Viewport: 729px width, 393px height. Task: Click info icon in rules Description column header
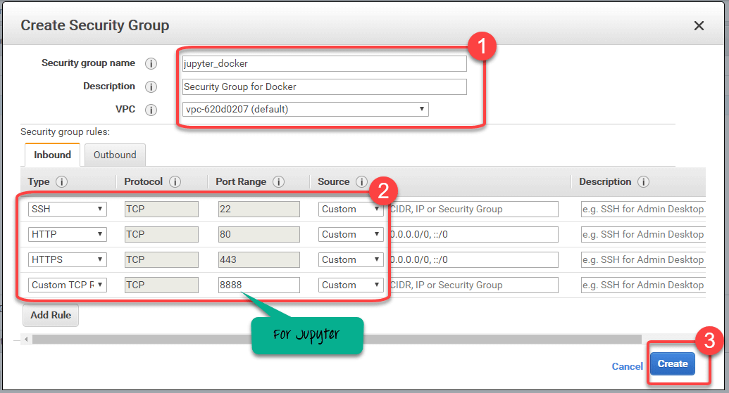(643, 182)
